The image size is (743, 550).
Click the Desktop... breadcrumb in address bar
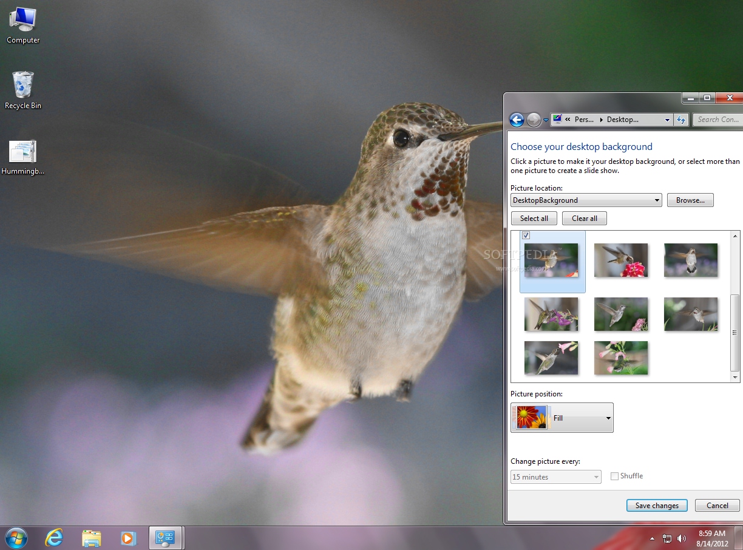pos(623,120)
